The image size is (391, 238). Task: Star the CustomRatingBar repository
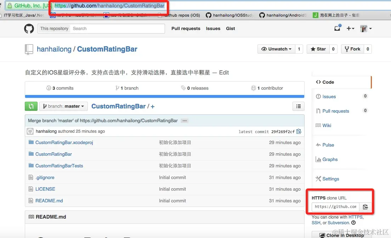(318, 49)
